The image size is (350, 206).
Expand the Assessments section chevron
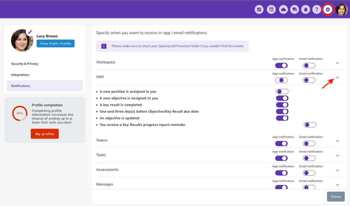pos(338,170)
